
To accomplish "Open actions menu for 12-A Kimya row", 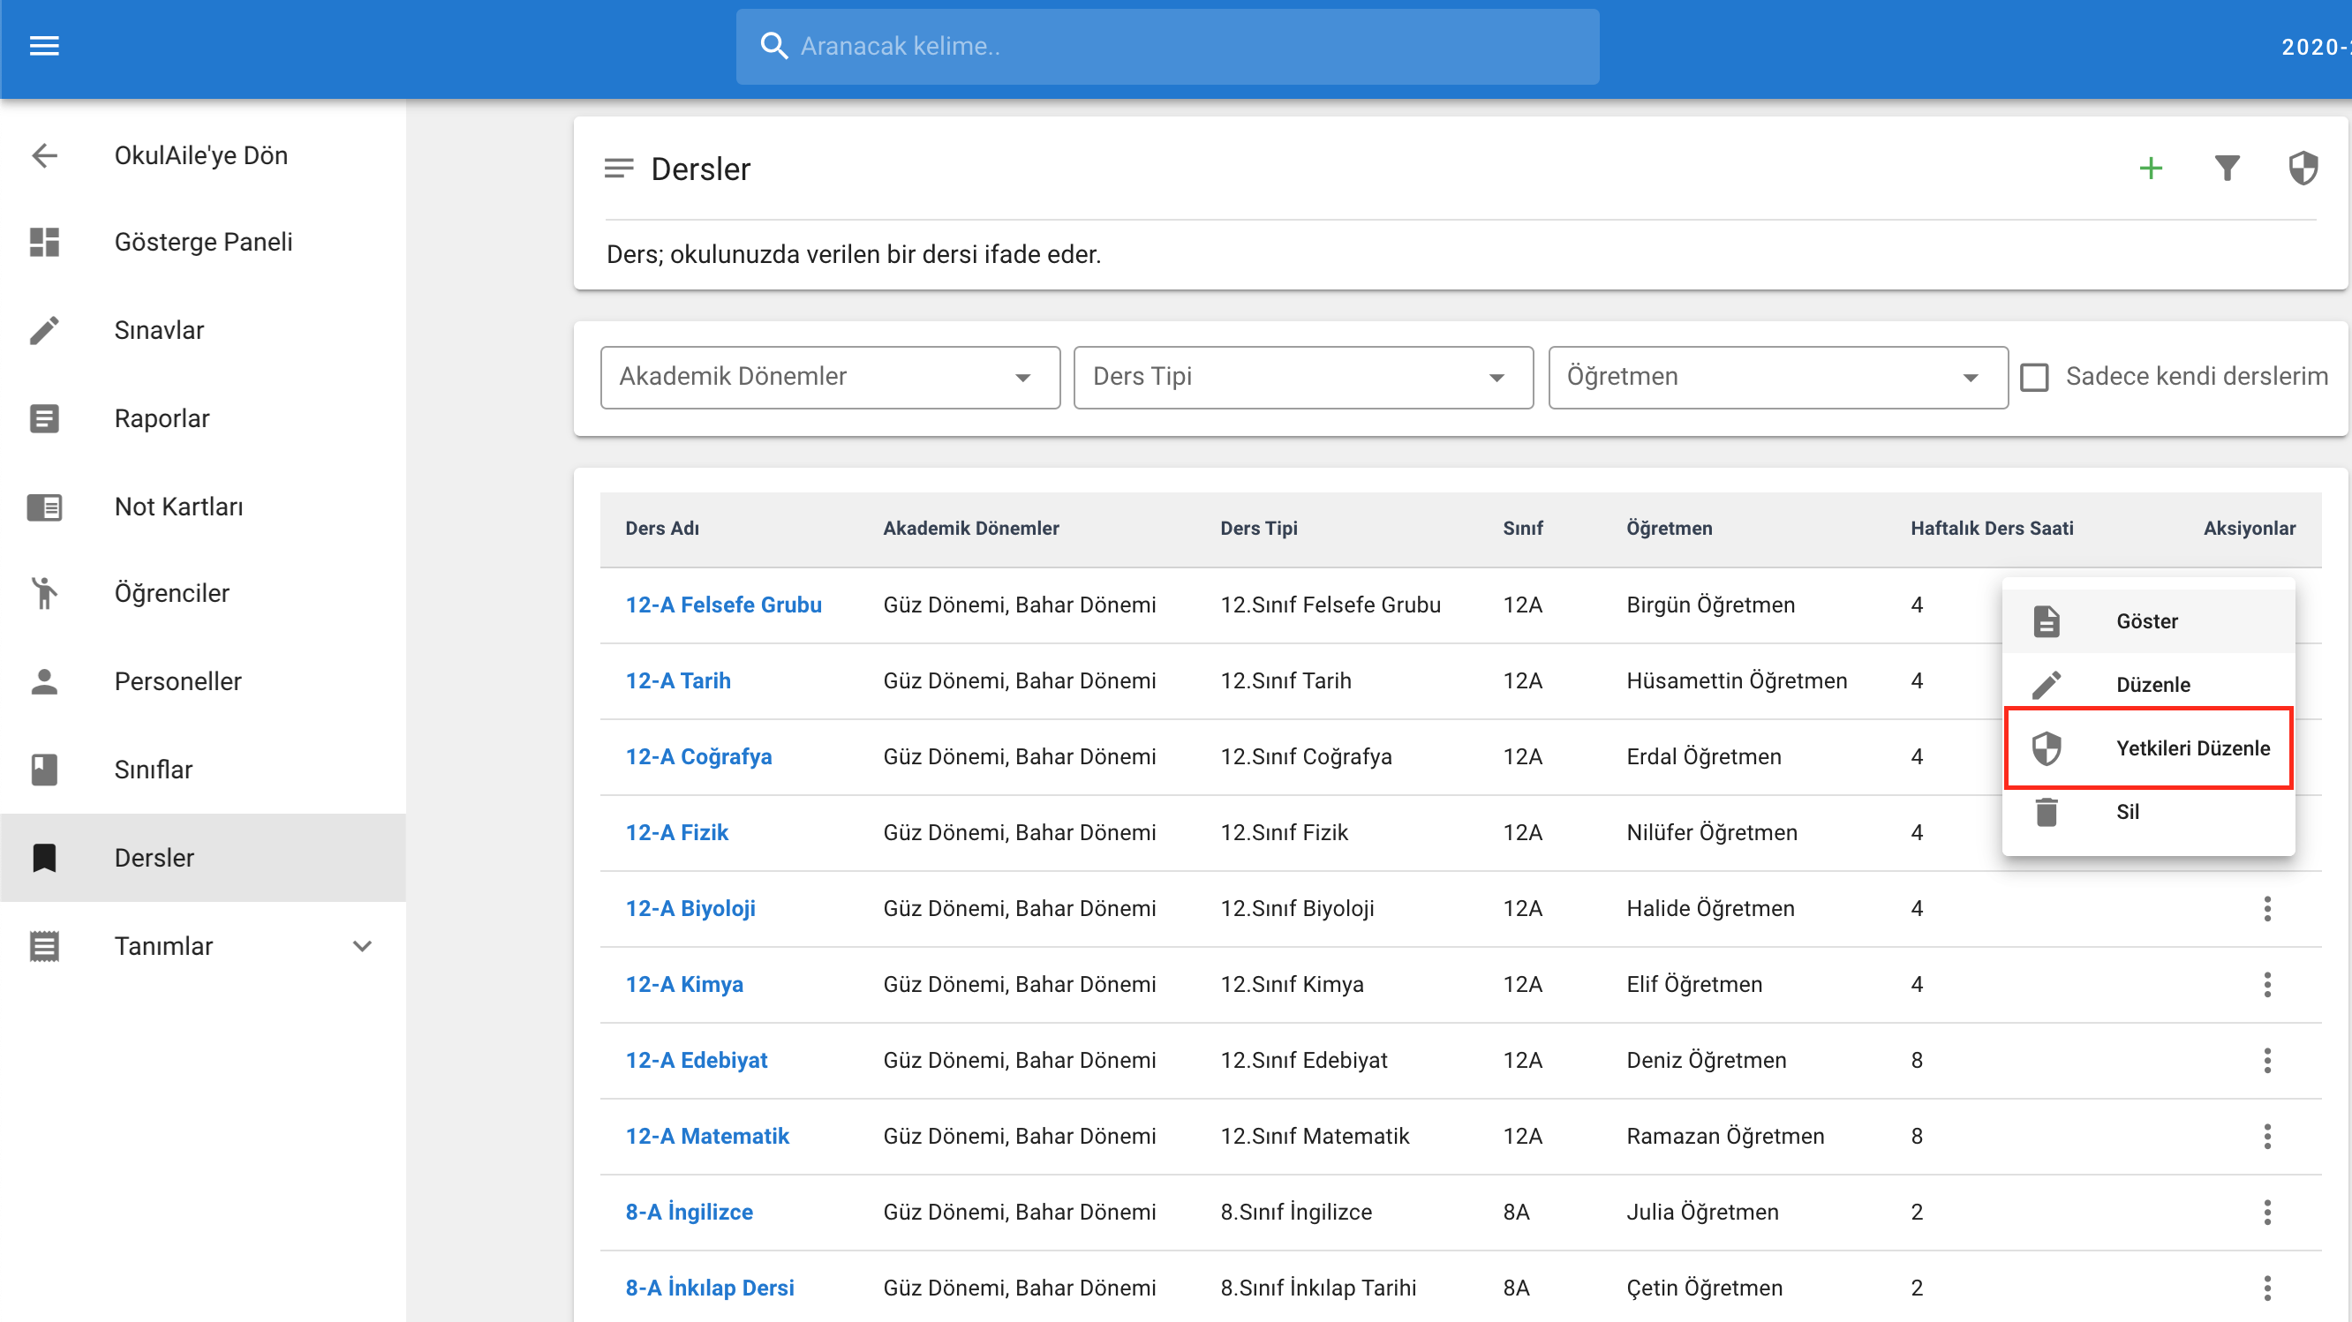I will (2267, 984).
